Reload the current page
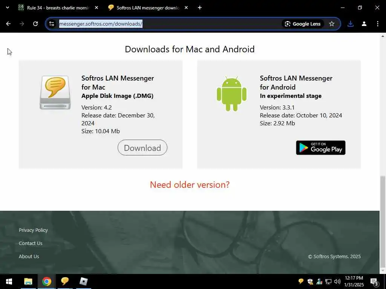This screenshot has width=386, height=289. (x=35, y=24)
